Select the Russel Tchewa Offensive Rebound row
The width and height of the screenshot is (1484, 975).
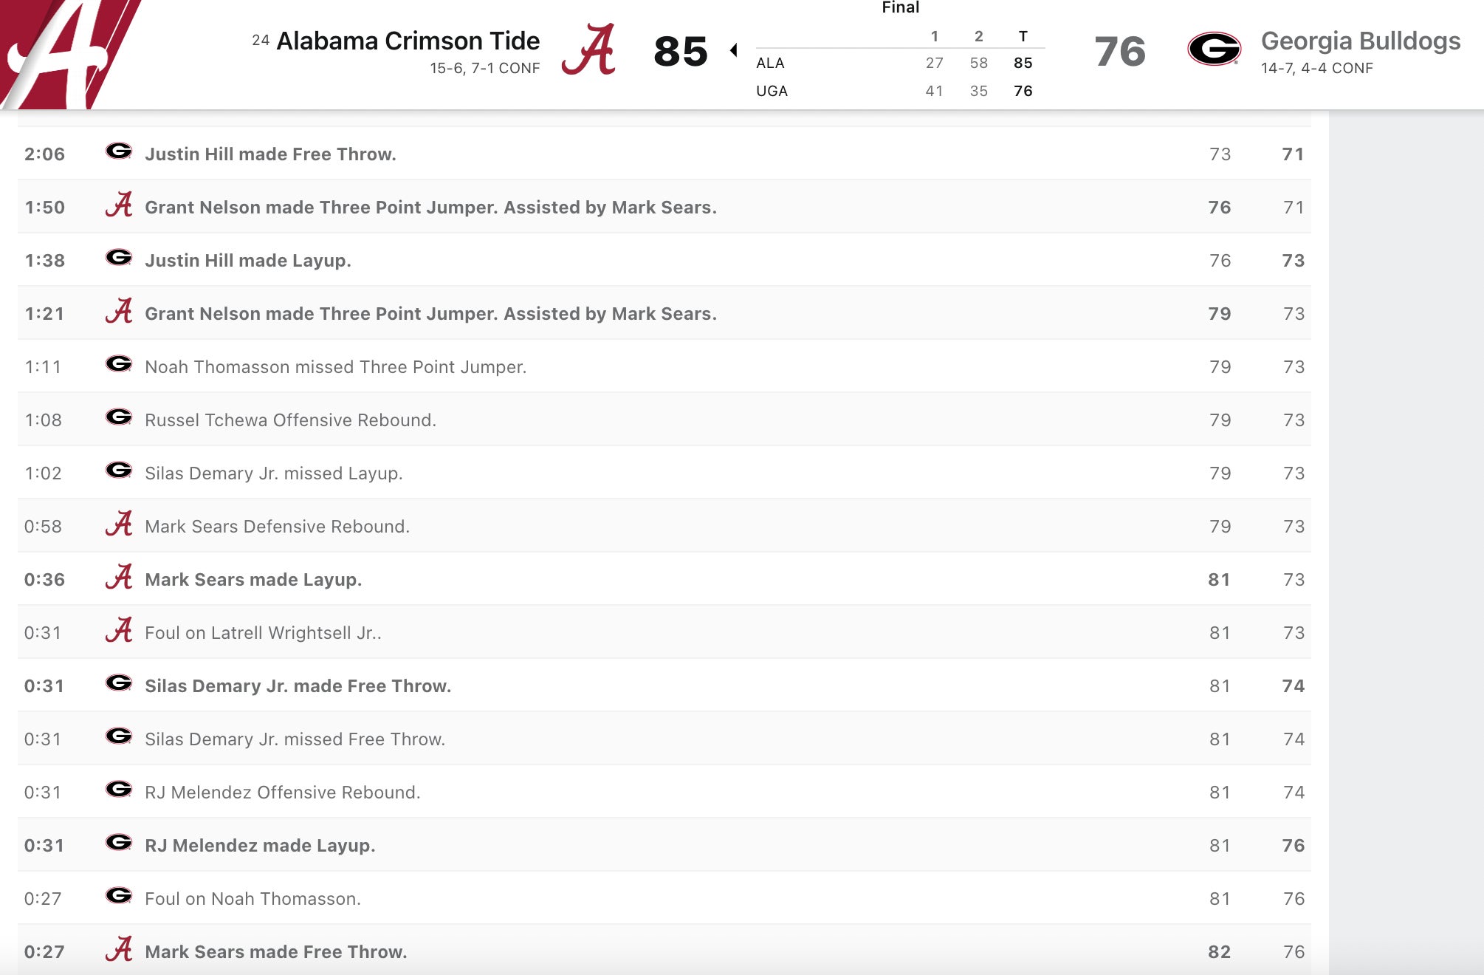290,420
